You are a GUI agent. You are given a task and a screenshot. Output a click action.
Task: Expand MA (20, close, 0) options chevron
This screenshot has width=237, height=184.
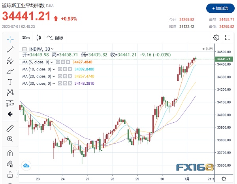(x=54, y=76)
